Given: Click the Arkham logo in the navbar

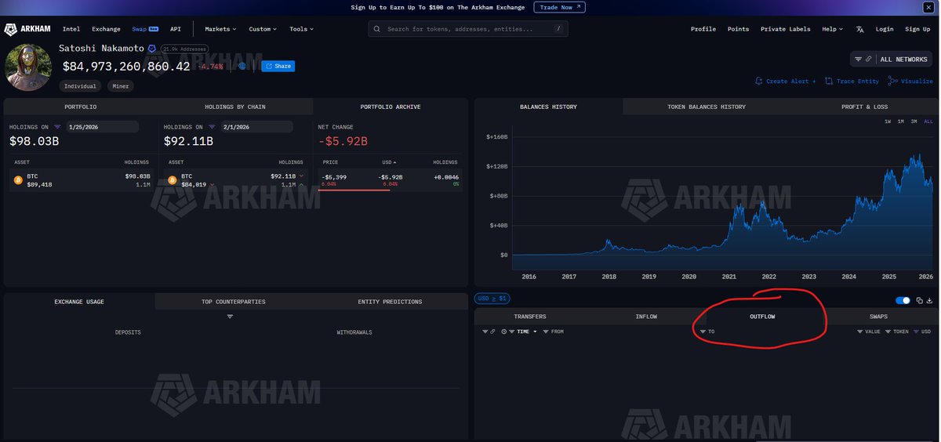Looking at the screenshot, I should 27,29.
